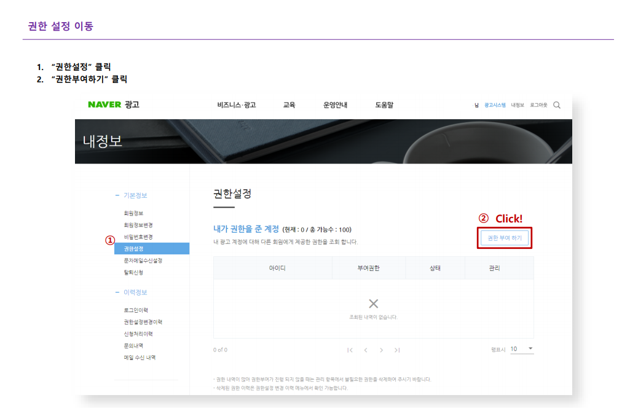Click previous page arrow in pagination

(x=366, y=350)
